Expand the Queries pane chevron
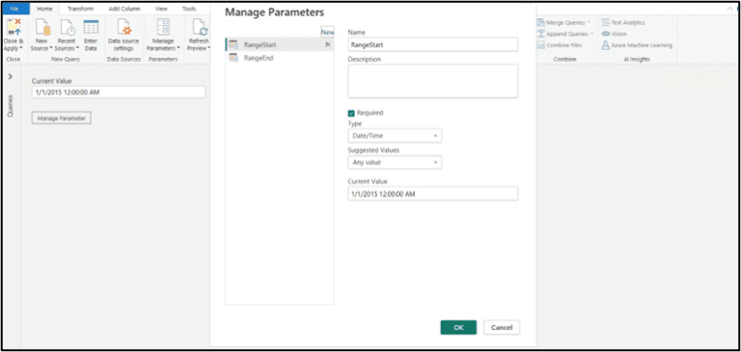The height and width of the screenshot is (352, 741). 11,76
